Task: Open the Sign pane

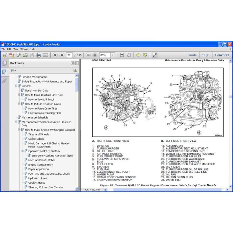Action: [x=206, y=55]
